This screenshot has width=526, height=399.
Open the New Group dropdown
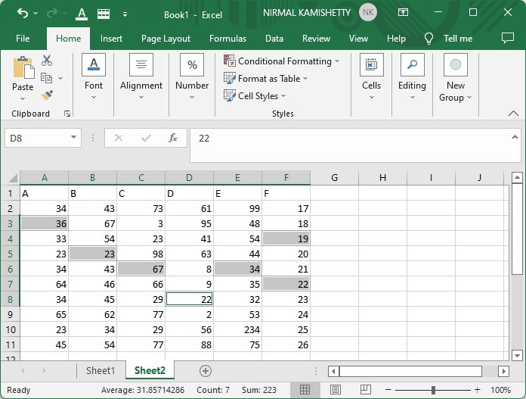[x=455, y=78]
